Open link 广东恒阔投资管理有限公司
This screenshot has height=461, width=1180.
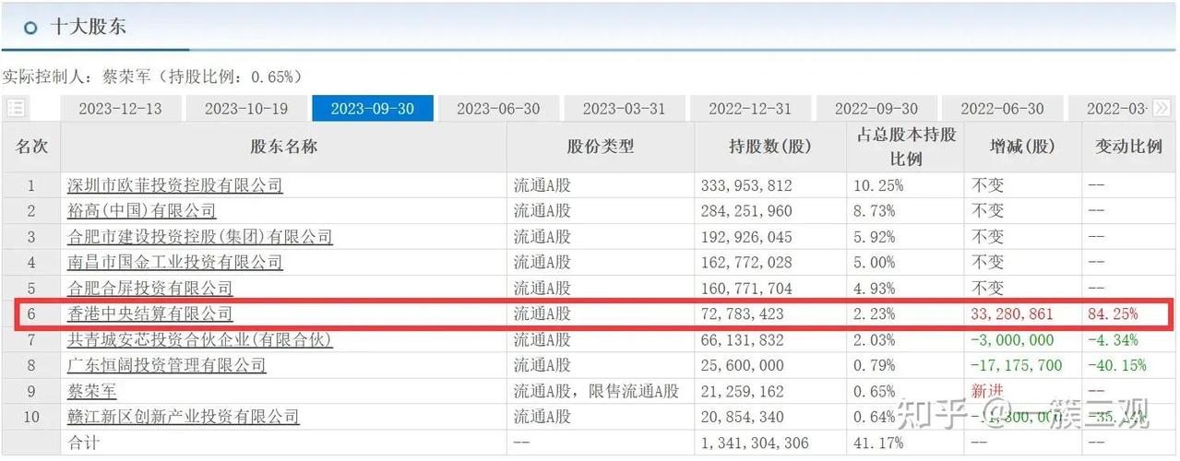pos(167,365)
